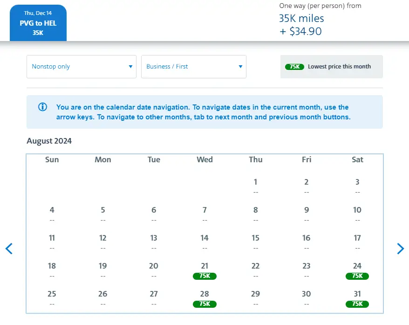This screenshot has height=325, width=409.
Task: Click the 75K badge under August 24
Action: pyautogui.click(x=357, y=276)
